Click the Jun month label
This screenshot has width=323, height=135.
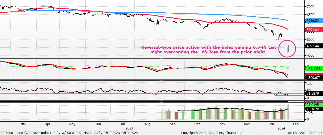(x=98, y=124)
